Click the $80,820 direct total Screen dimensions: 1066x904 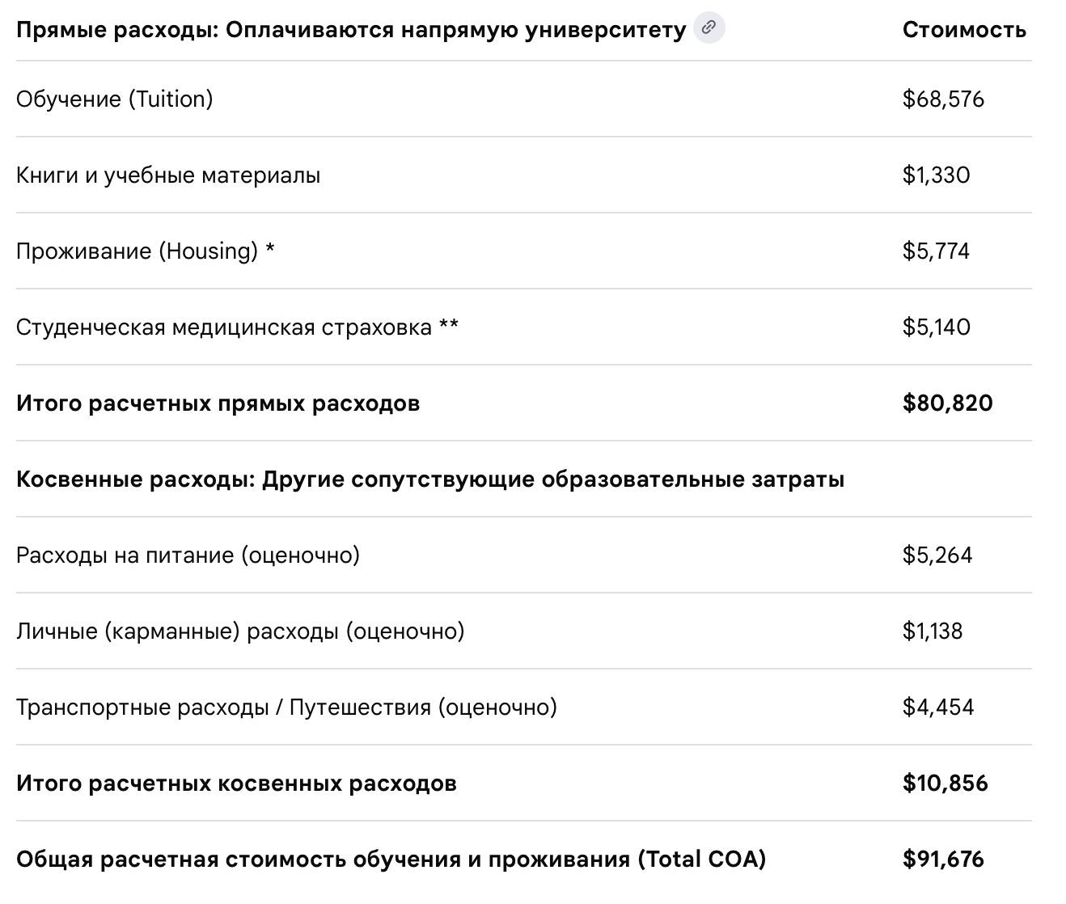tap(947, 403)
